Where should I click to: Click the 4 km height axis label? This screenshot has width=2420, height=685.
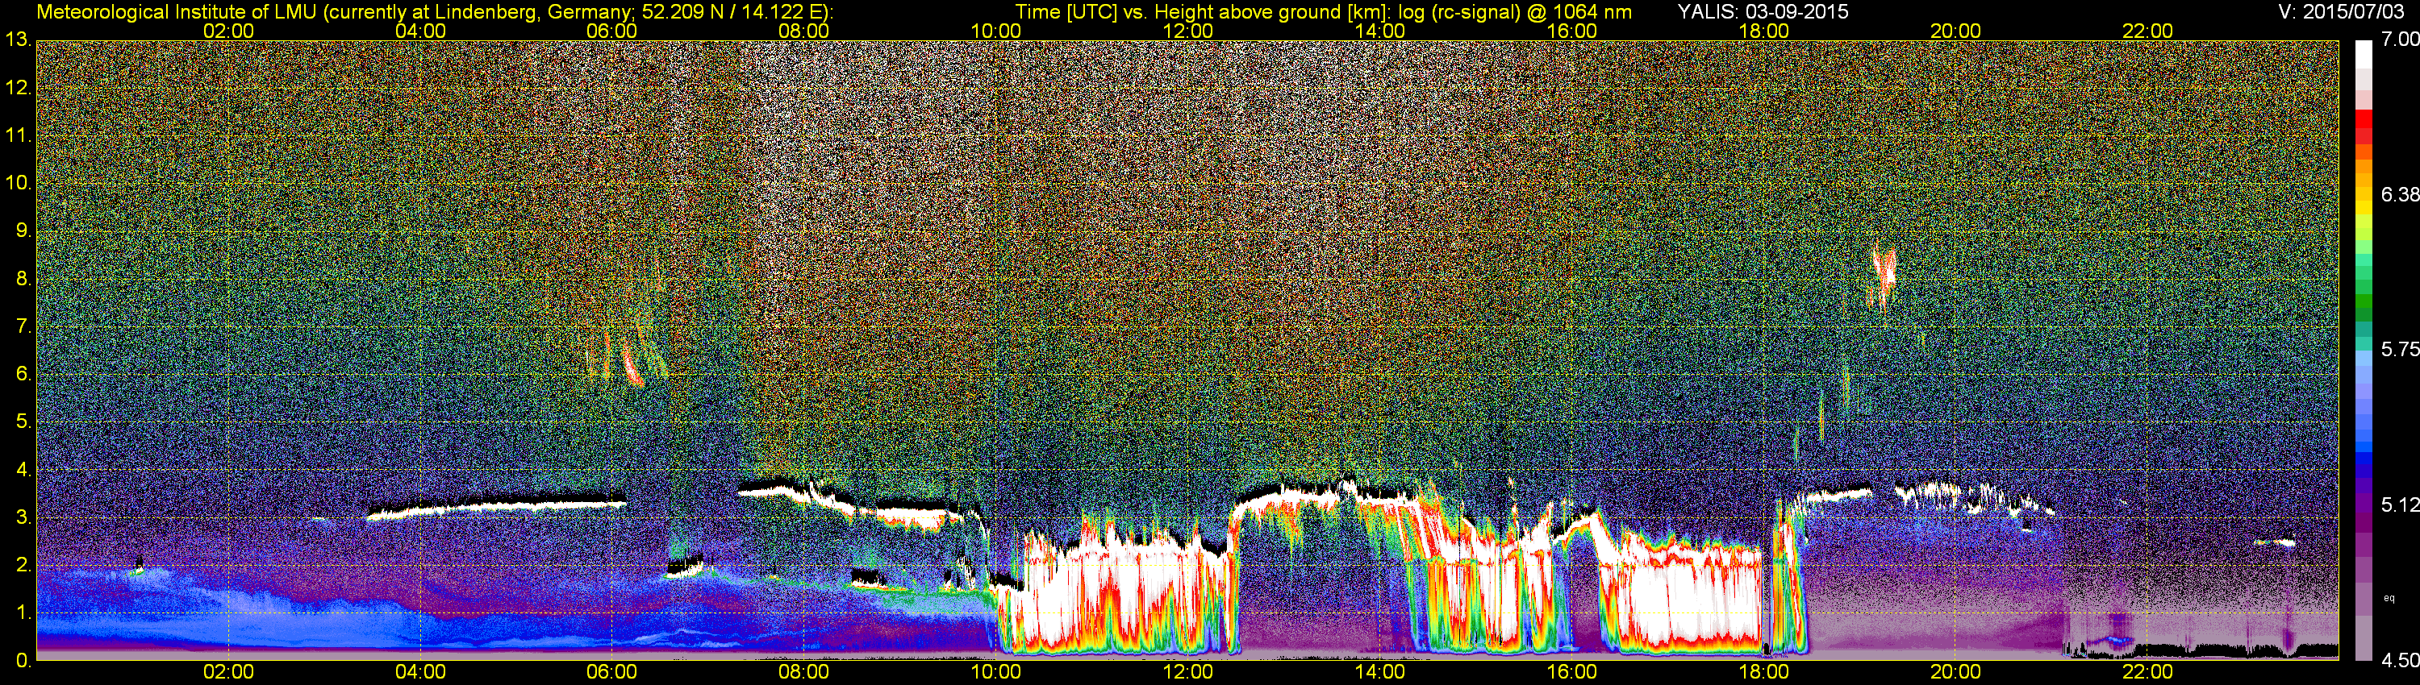23,470
